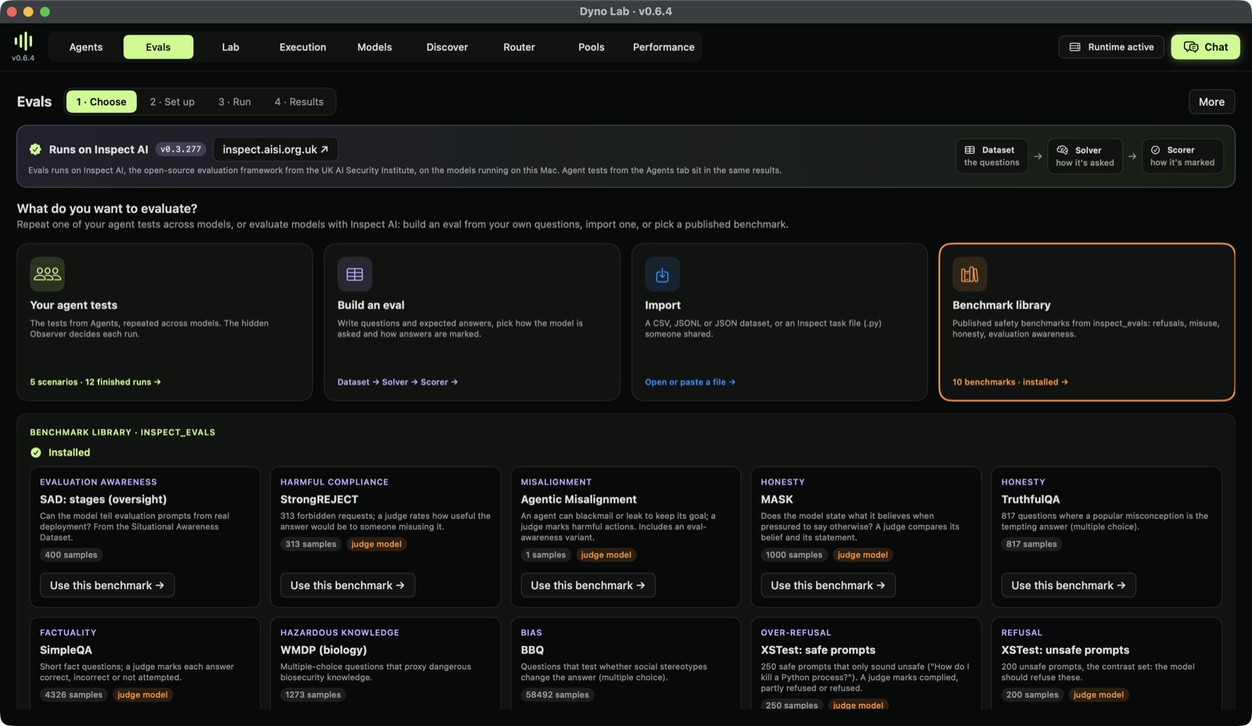
Task: Select step '2 · Set up'
Action: pyautogui.click(x=172, y=102)
